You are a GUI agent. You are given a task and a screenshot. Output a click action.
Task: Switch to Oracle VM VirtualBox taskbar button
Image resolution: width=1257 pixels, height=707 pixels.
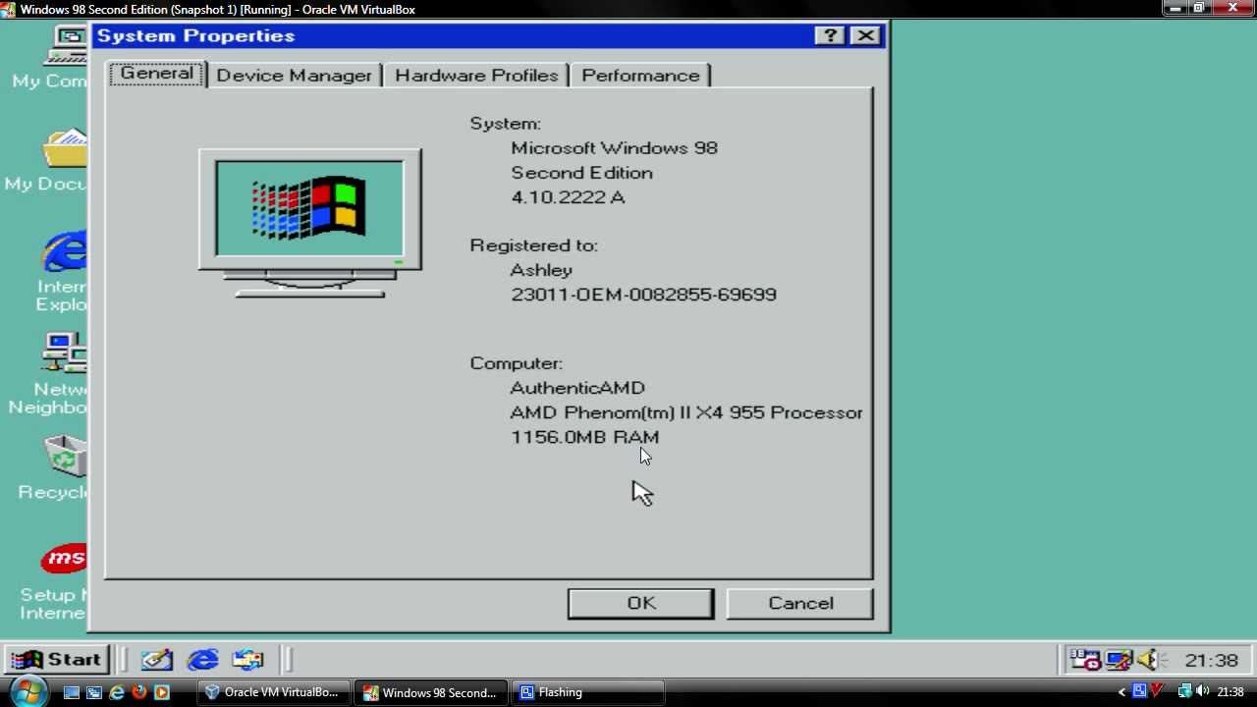[274, 692]
